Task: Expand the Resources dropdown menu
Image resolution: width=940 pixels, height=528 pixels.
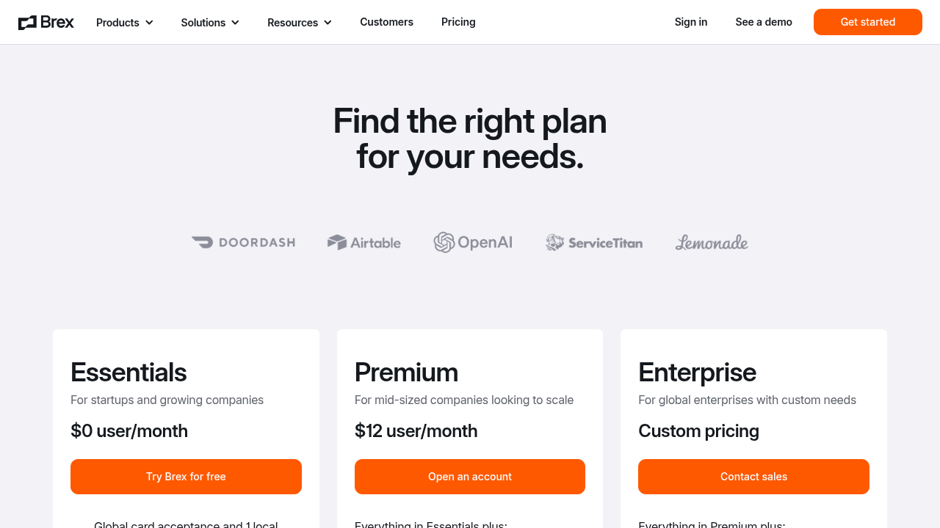Action: (300, 22)
